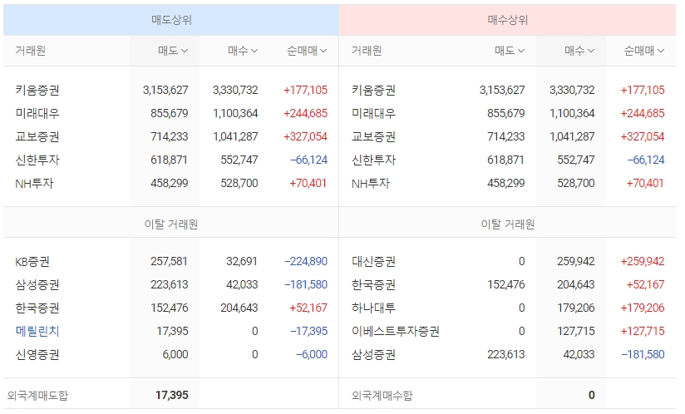Sort 매수상위 table by 순매매 column
The width and height of the screenshot is (685, 414).
coord(644,51)
